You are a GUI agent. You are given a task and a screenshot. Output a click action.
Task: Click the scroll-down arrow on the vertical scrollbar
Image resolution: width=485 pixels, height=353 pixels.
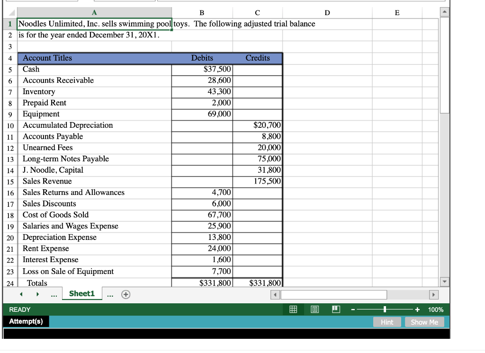(x=444, y=282)
